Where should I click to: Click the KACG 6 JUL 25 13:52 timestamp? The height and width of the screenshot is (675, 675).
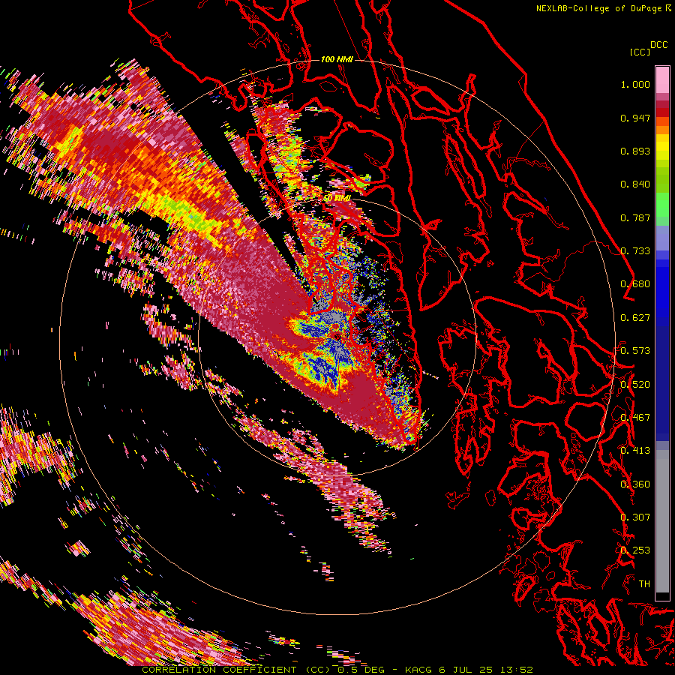click(x=469, y=670)
